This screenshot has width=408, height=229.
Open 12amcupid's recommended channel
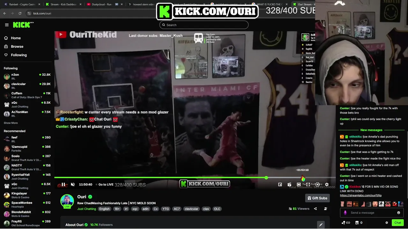coord(27,149)
